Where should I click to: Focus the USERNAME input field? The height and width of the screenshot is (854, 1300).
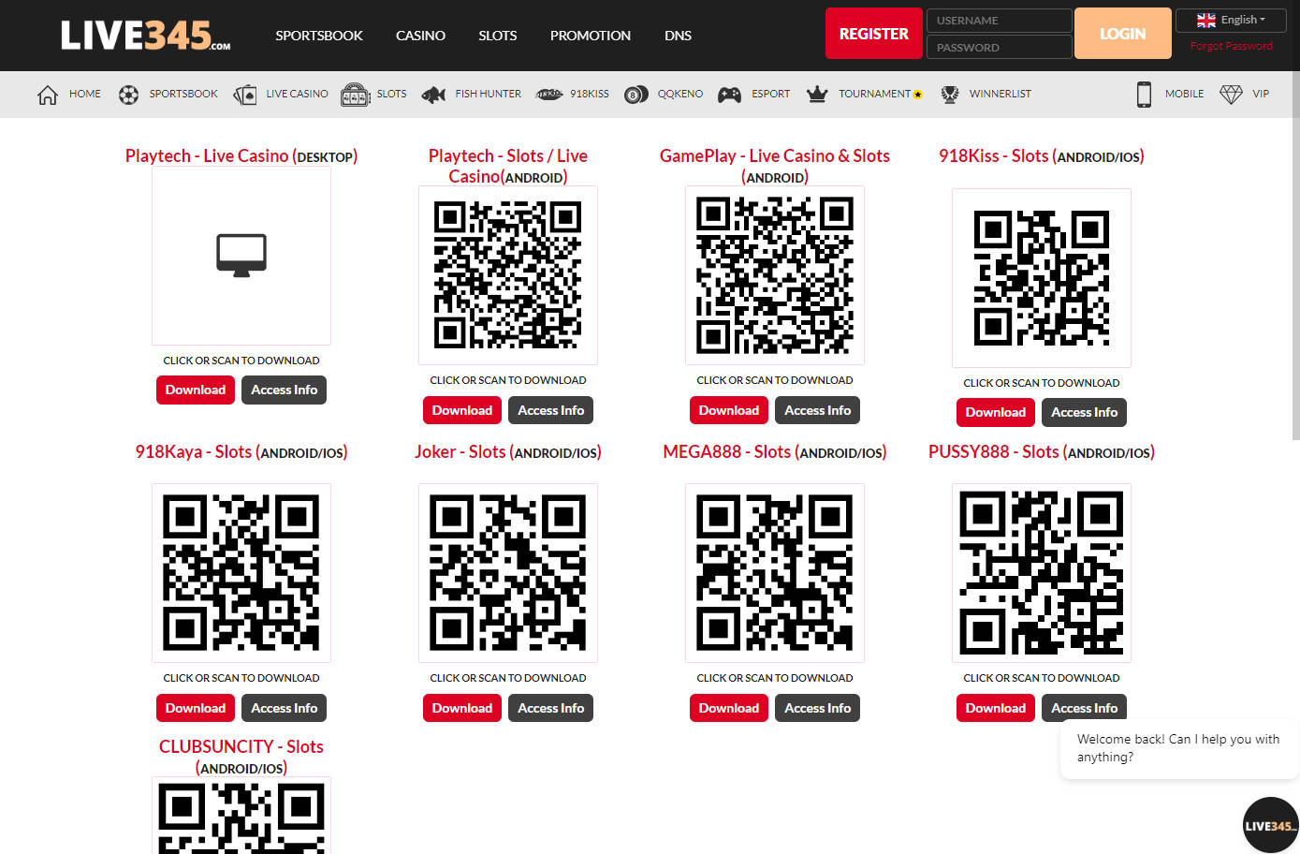pos(999,21)
